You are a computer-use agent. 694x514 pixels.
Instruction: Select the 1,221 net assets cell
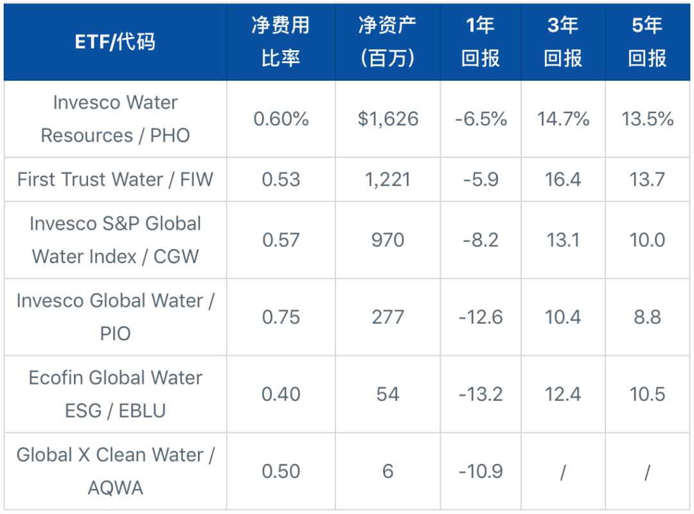click(x=387, y=179)
